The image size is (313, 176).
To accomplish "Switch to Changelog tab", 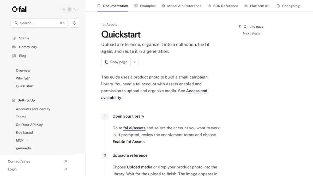I will tap(288, 6).
